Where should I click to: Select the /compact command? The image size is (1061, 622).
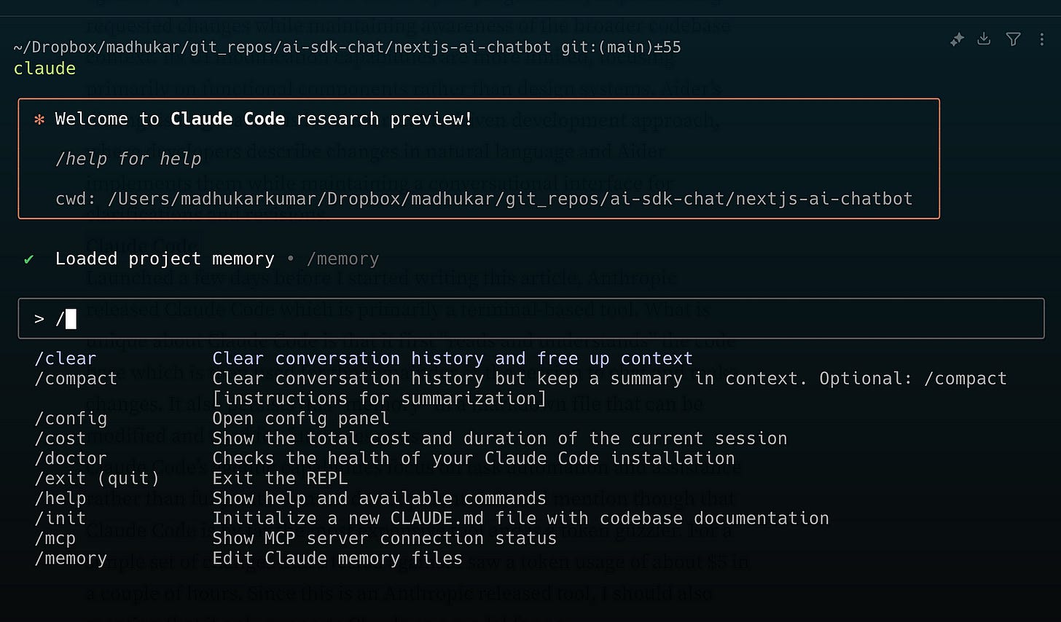click(76, 379)
